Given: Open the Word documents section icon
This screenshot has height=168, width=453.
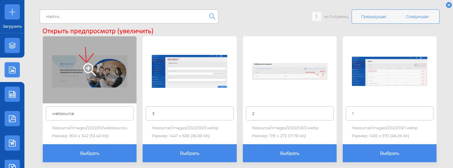Looking at the screenshot, I should 12,143.
